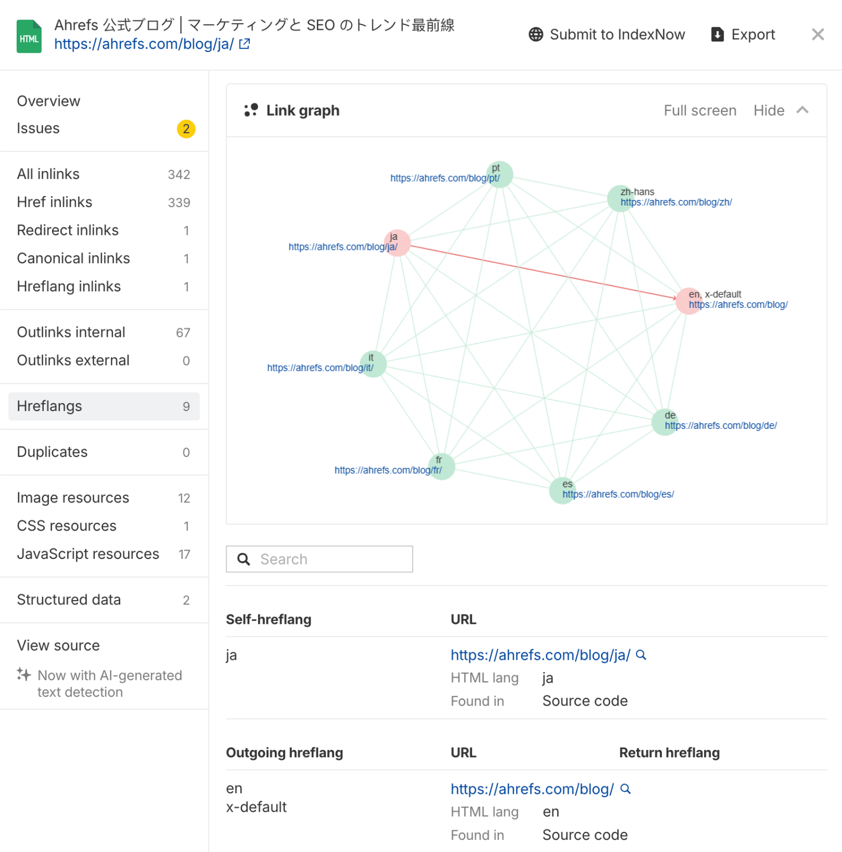The width and height of the screenshot is (842, 852).
Task: Switch to the Overview section
Action: [48, 101]
